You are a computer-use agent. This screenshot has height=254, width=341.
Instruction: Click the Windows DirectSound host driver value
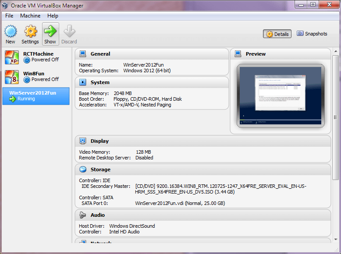[x=132, y=226]
